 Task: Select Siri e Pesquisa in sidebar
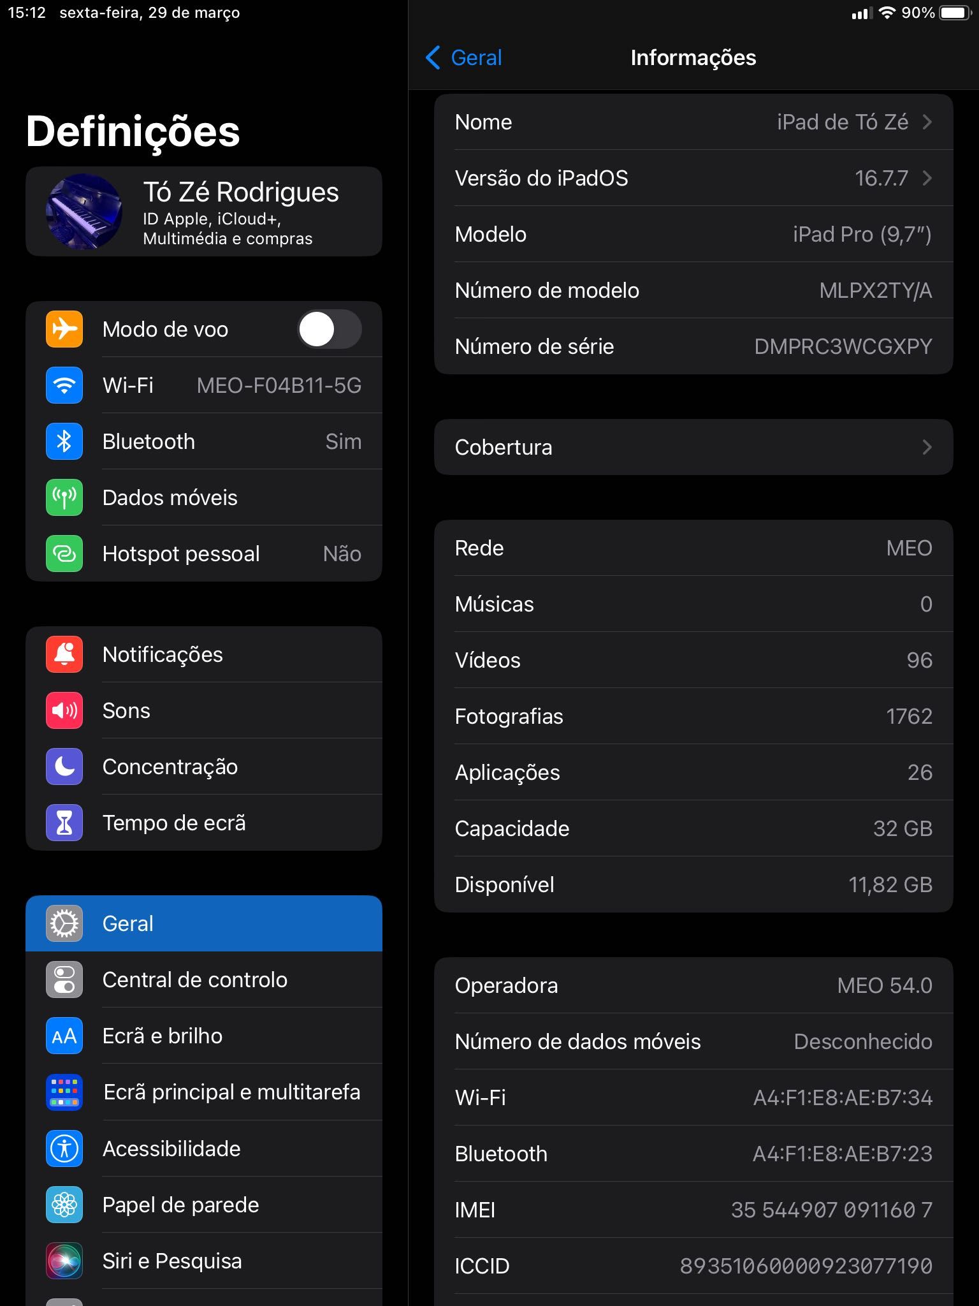tap(204, 1261)
